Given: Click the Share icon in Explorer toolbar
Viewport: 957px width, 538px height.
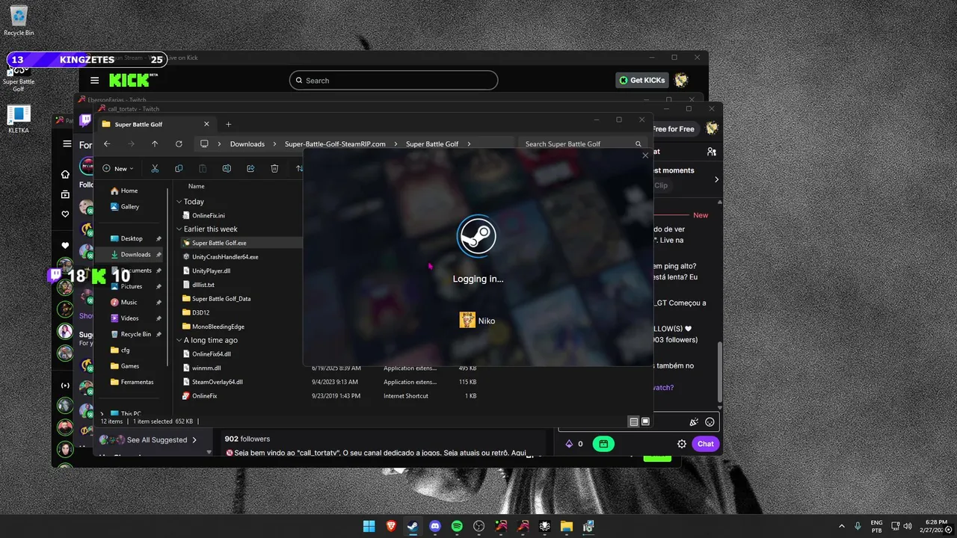Looking at the screenshot, I should click(x=250, y=169).
